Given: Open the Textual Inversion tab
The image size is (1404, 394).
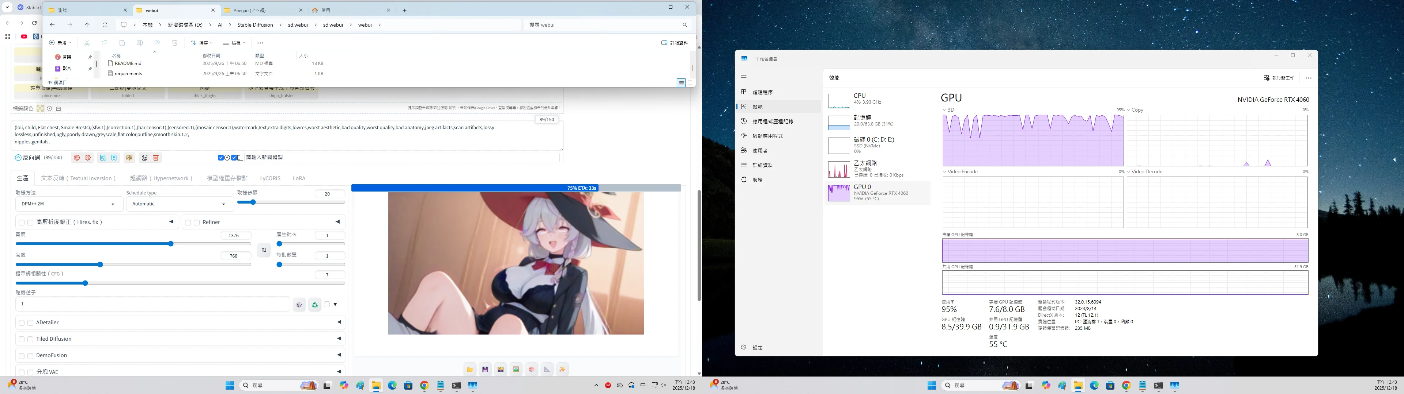Looking at the screenshot, I should [79, 178].
